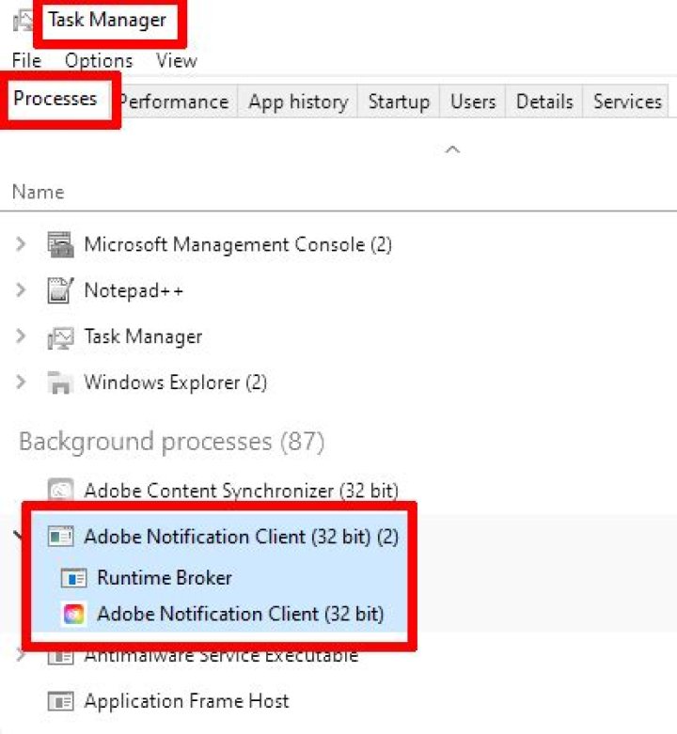Click the Adobe Content Synchronizer icon
677x734 pixels.
60,490
